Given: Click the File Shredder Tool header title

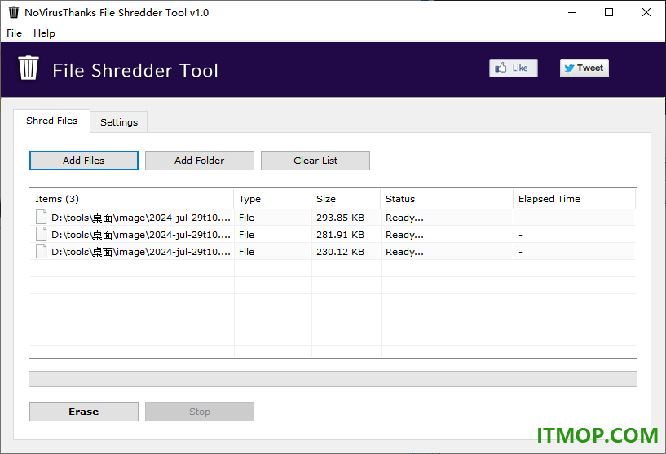Looking at the screenshot, I should tap(135, 70).
